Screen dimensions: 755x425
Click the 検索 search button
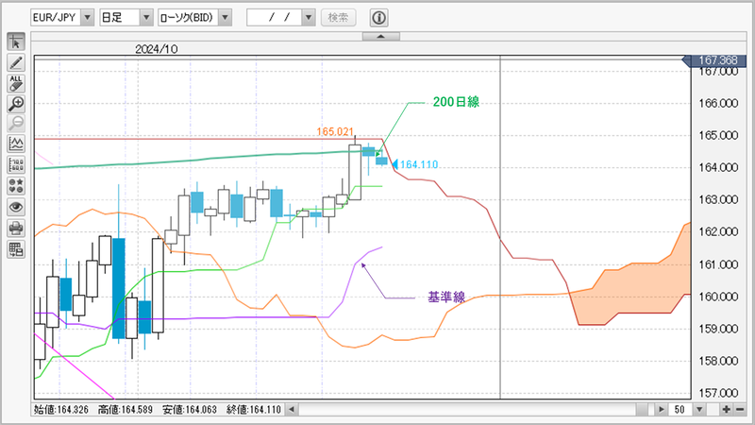(338, 18)
